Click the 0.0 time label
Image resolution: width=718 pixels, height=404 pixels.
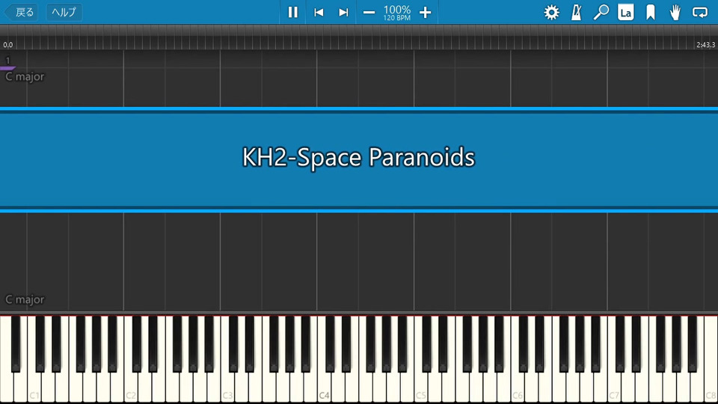7,45
